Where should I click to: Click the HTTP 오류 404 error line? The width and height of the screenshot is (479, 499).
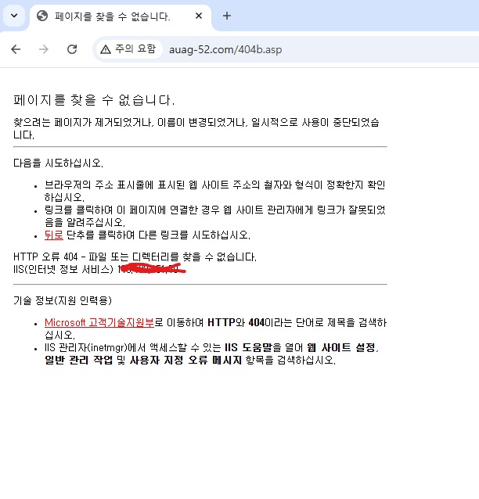coord(135,257)
